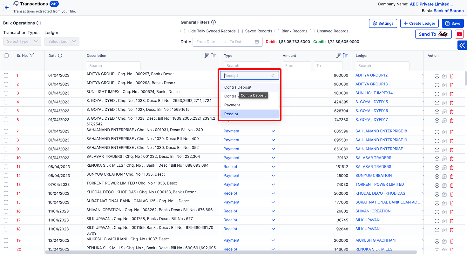Image resolution: width=467 pixels, height=254 pixels.
Task: Open the date range calendar icon
Action: pyautogui.click(x=257, y=42)
